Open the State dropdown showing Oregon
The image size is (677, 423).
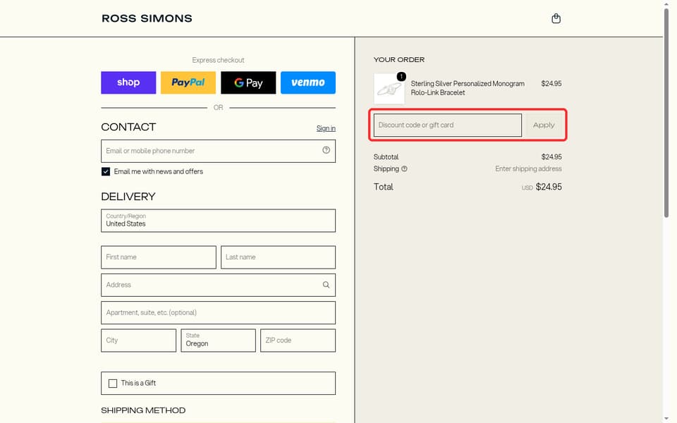point(218,341)
